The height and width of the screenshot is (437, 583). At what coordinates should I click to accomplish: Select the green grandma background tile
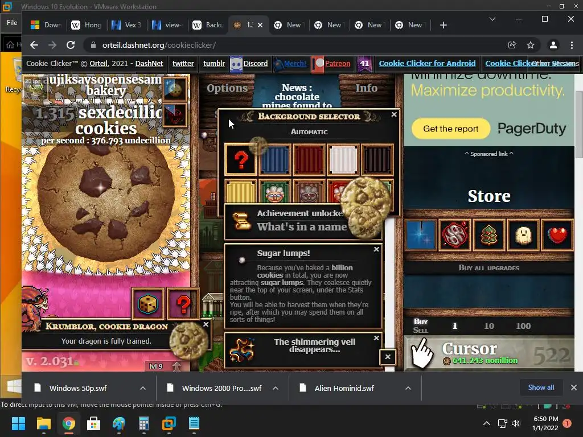(x=275, y=191)
